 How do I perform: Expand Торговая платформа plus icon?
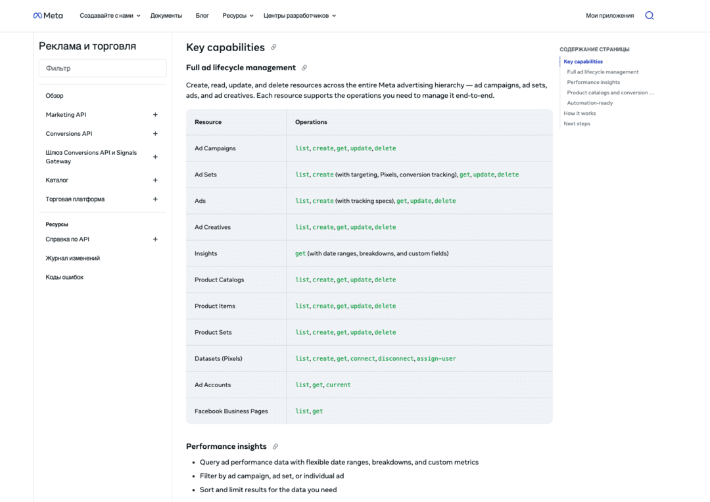click(x=155, y=199)
